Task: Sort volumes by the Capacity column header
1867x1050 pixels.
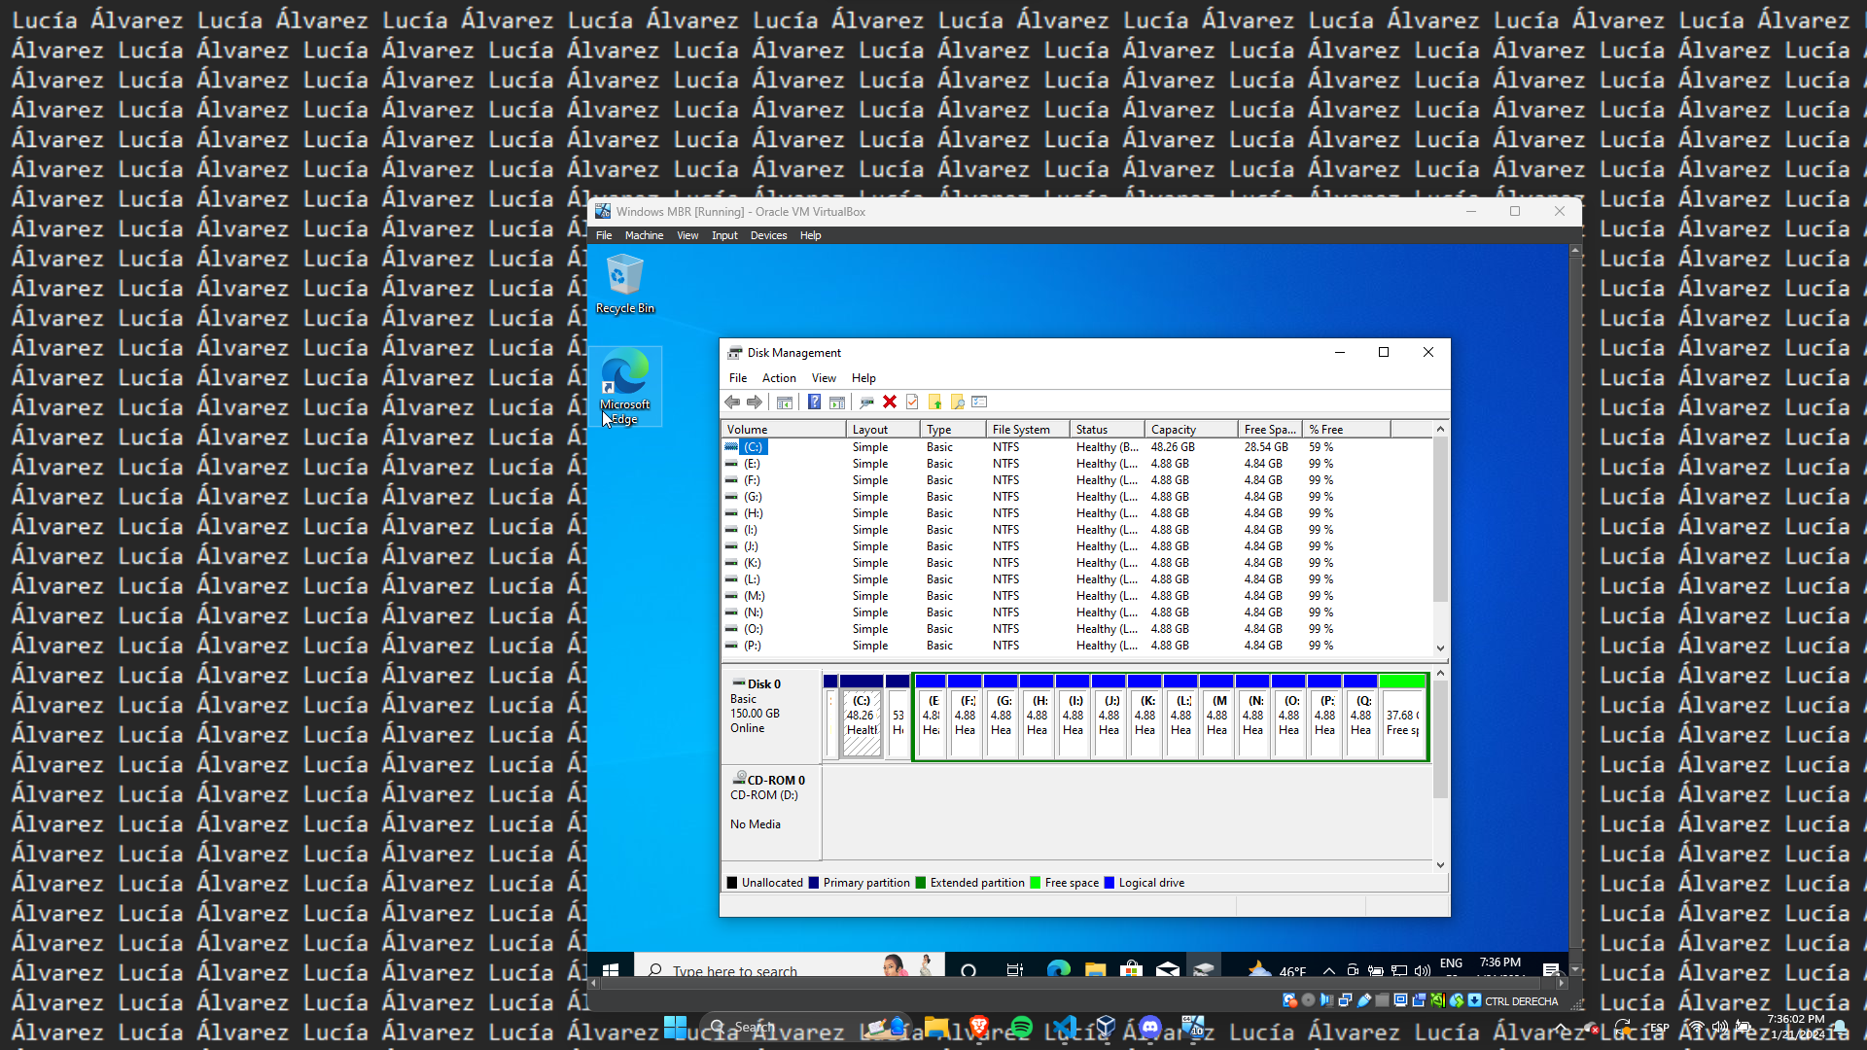Action: coord(1189,430)
